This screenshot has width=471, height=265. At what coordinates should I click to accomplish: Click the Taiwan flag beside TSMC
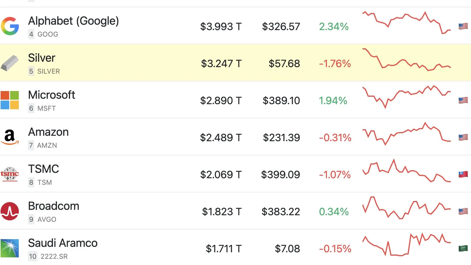pyautogui.click(x=463, y=174)
